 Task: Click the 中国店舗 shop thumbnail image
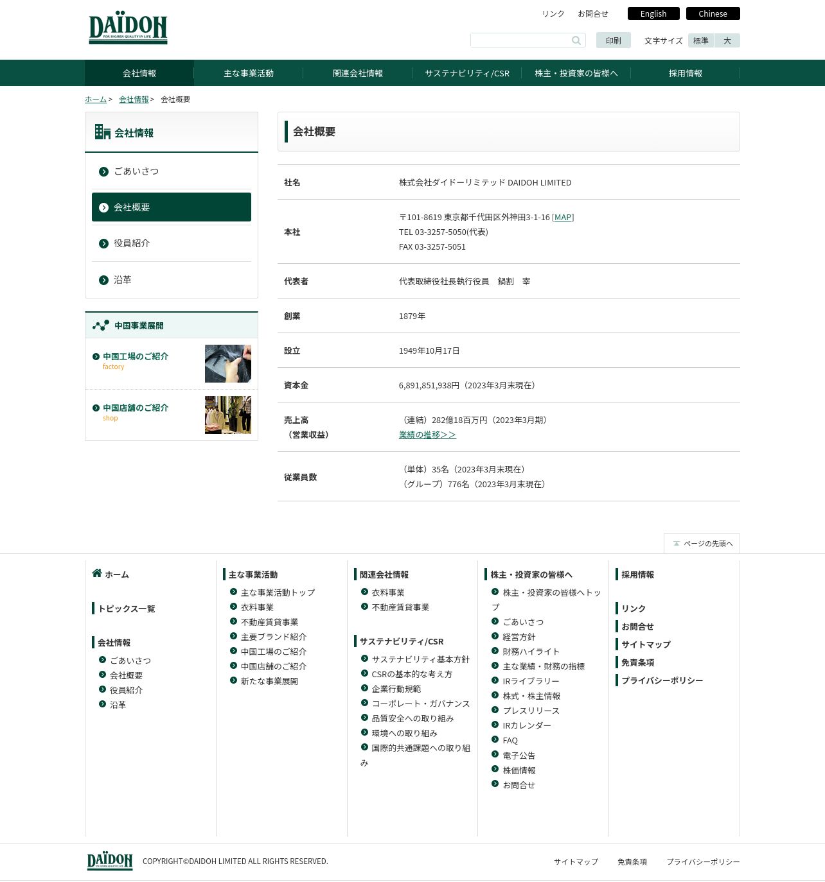point(228,415)
